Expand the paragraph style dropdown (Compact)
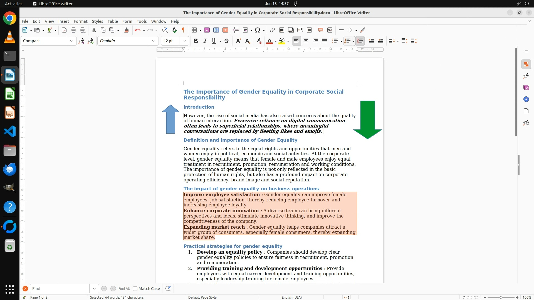This screenshot has width=534, height=300. click(x=72, y=41)
